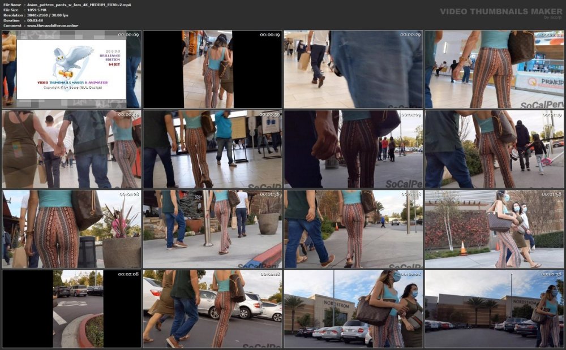Select the thumbnail stamped 00:00:39
Viewport: 566px width, 350px height.
494,69
